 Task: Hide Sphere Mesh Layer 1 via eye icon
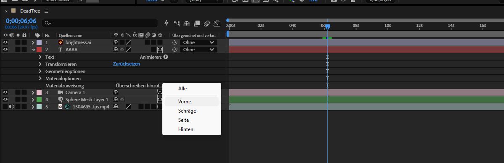coord(5,99)
